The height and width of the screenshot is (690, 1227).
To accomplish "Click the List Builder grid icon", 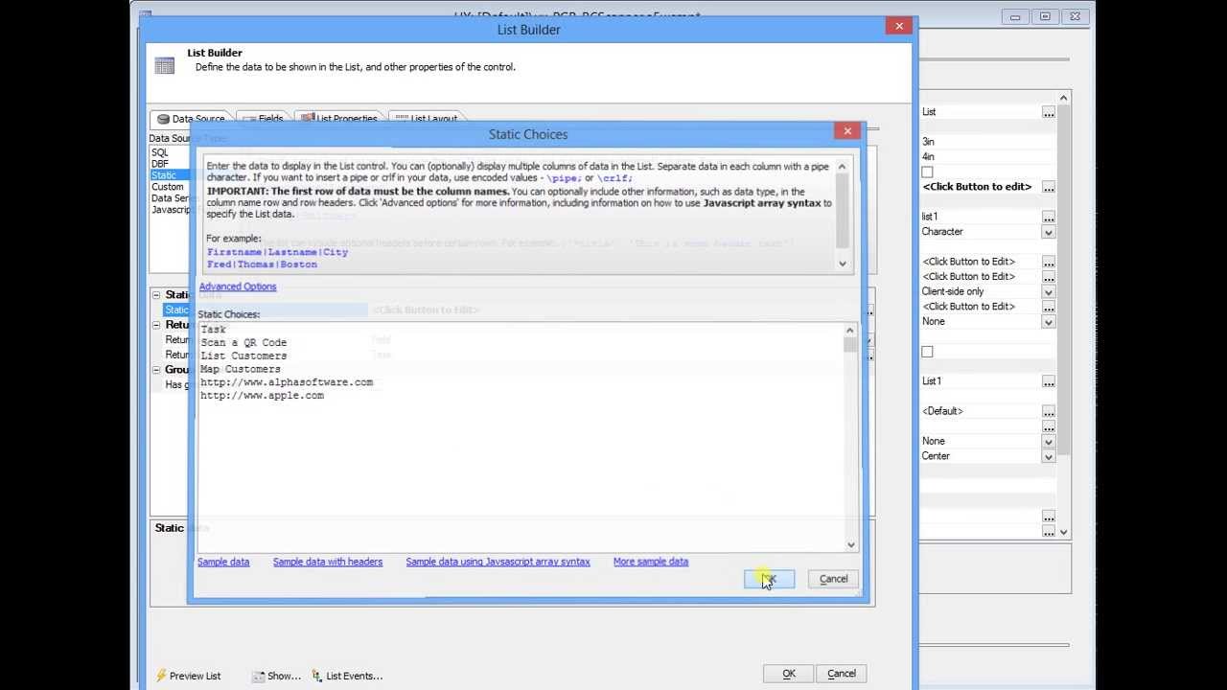I will point(165,65).
